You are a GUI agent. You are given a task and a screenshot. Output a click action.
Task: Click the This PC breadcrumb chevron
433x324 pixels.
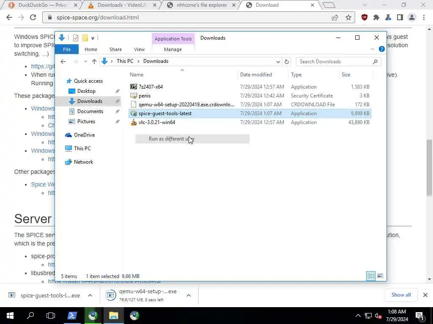(x=138, y=62)
